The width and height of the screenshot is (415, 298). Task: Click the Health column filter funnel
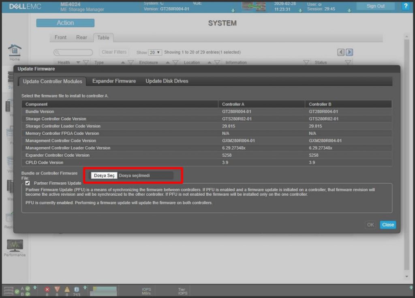(x=86, y=63)
